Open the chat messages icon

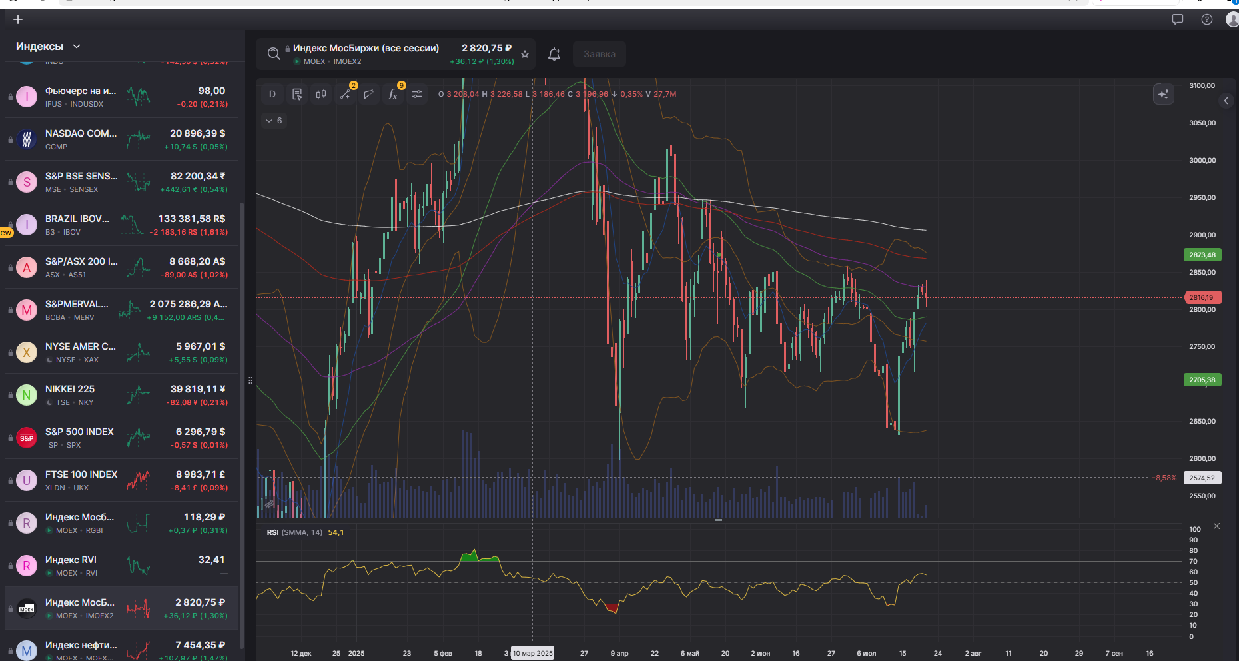point(1178,19)
